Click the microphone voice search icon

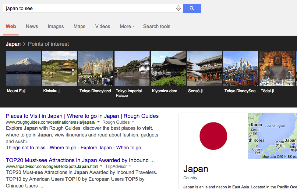point(179,9)
